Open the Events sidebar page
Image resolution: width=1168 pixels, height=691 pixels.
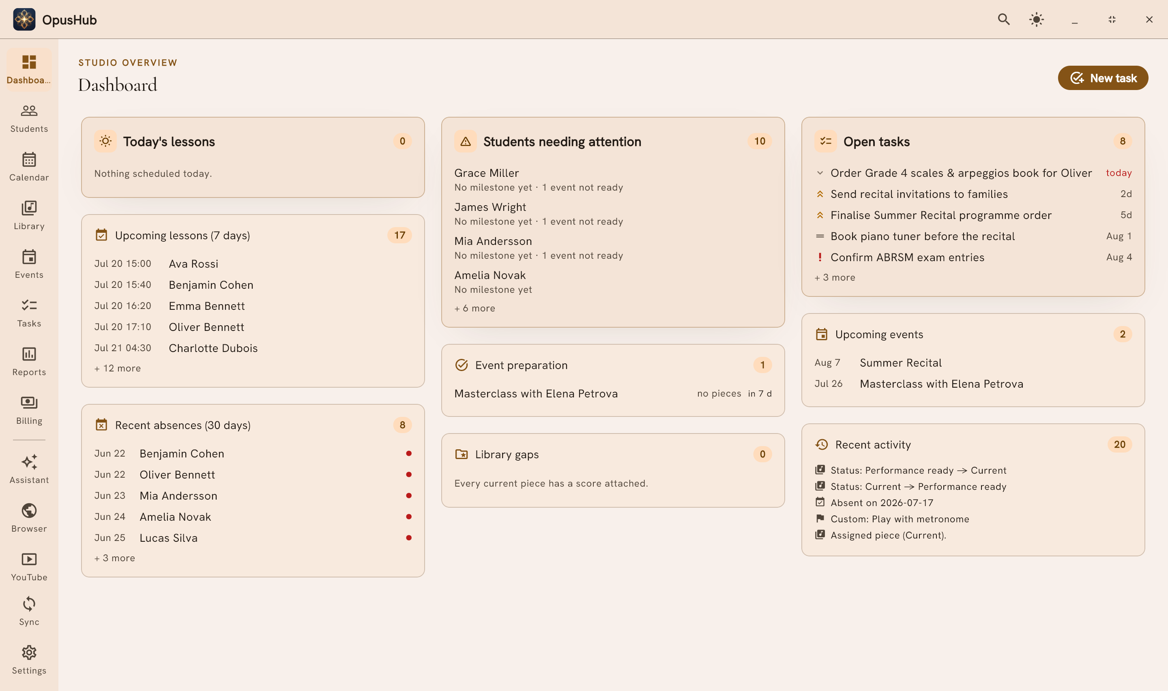coord(29,264)
